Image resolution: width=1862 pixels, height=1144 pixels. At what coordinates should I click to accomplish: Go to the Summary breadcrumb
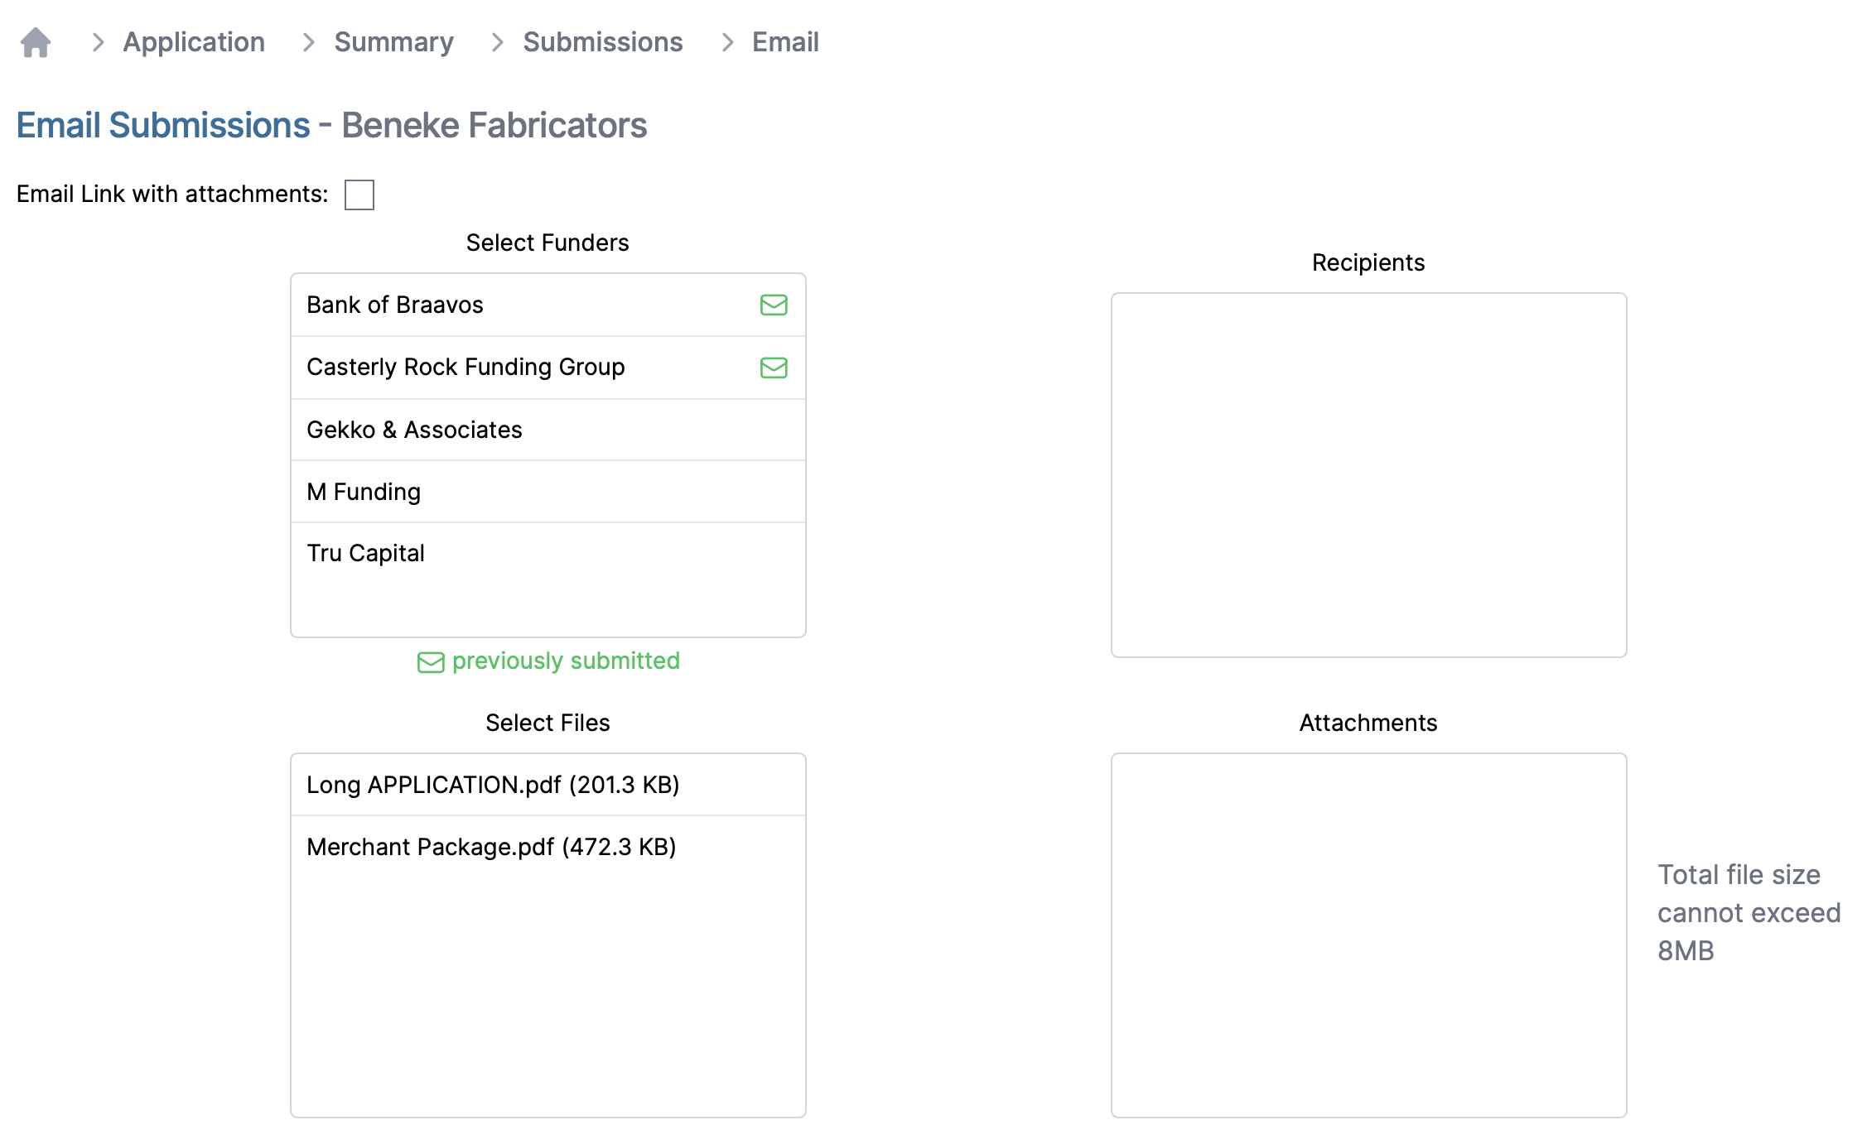(x=393, y=42)
